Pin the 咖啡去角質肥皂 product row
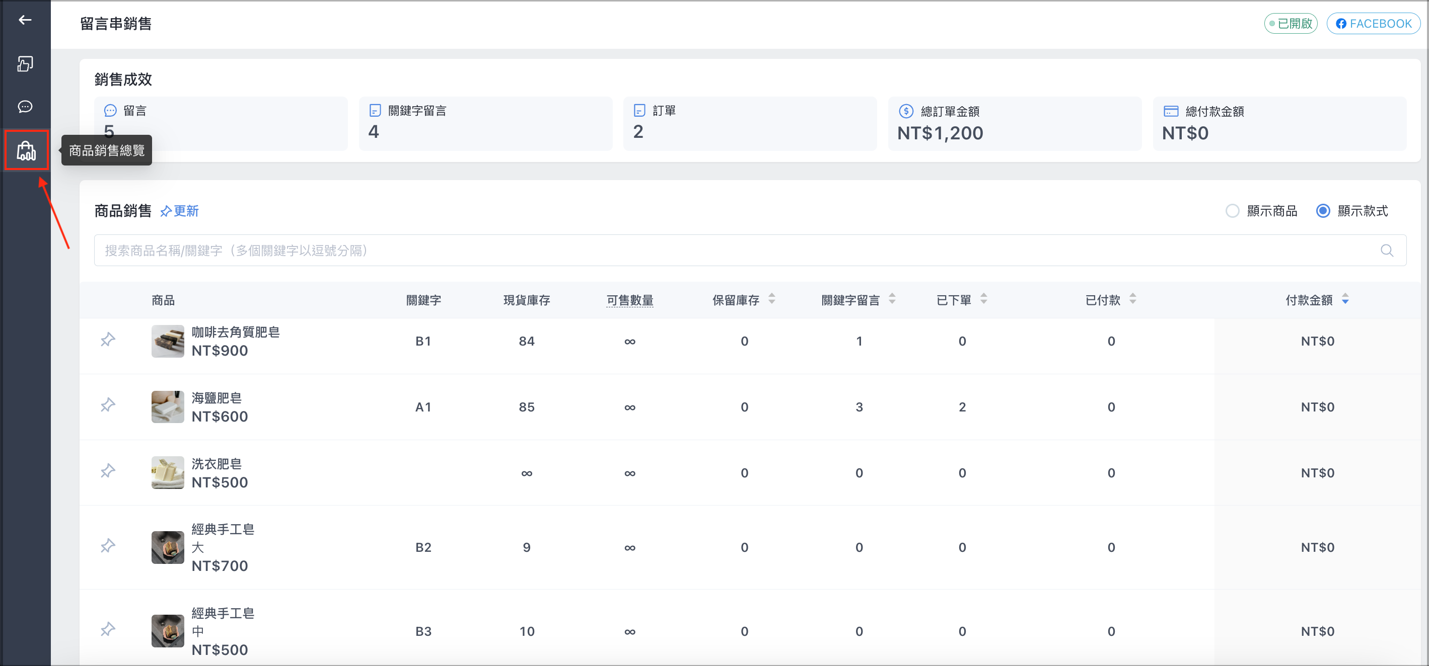 (108, 340)
